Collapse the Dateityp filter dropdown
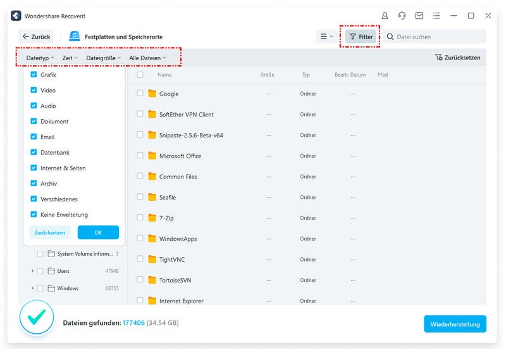The height and width of the screenshot is (349, 506). (40, 58)
